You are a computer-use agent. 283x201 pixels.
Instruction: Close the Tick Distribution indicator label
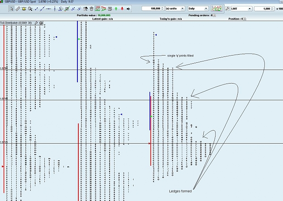41,23
